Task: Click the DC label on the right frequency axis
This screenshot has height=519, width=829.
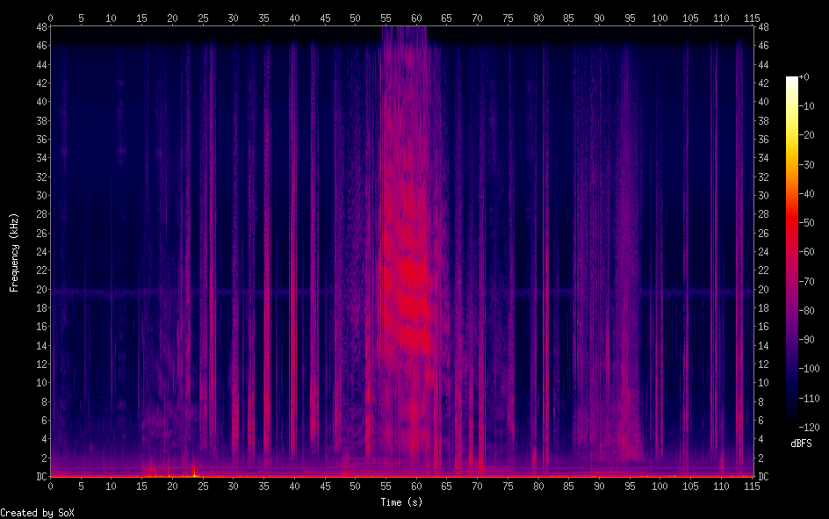Action: [762, 477]
